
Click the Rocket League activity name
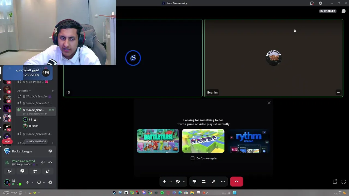coord(22,151)
